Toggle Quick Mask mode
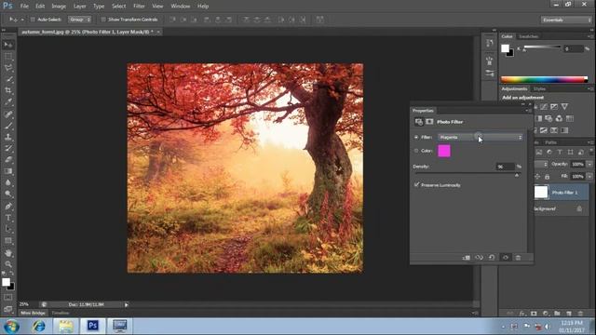The image size is (596, 335). point(8,297)
